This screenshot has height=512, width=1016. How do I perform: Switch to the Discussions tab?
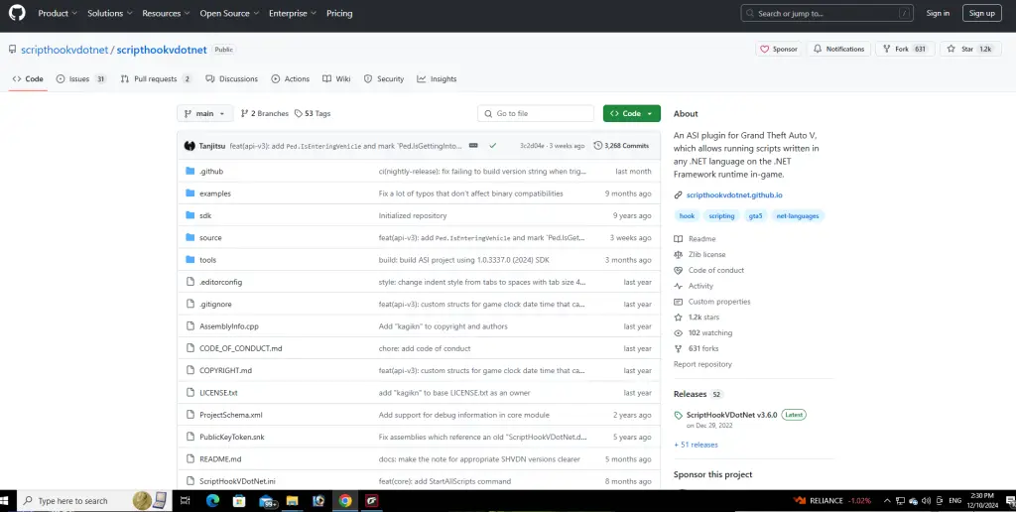pyautogui.click(x=231, y=79)
